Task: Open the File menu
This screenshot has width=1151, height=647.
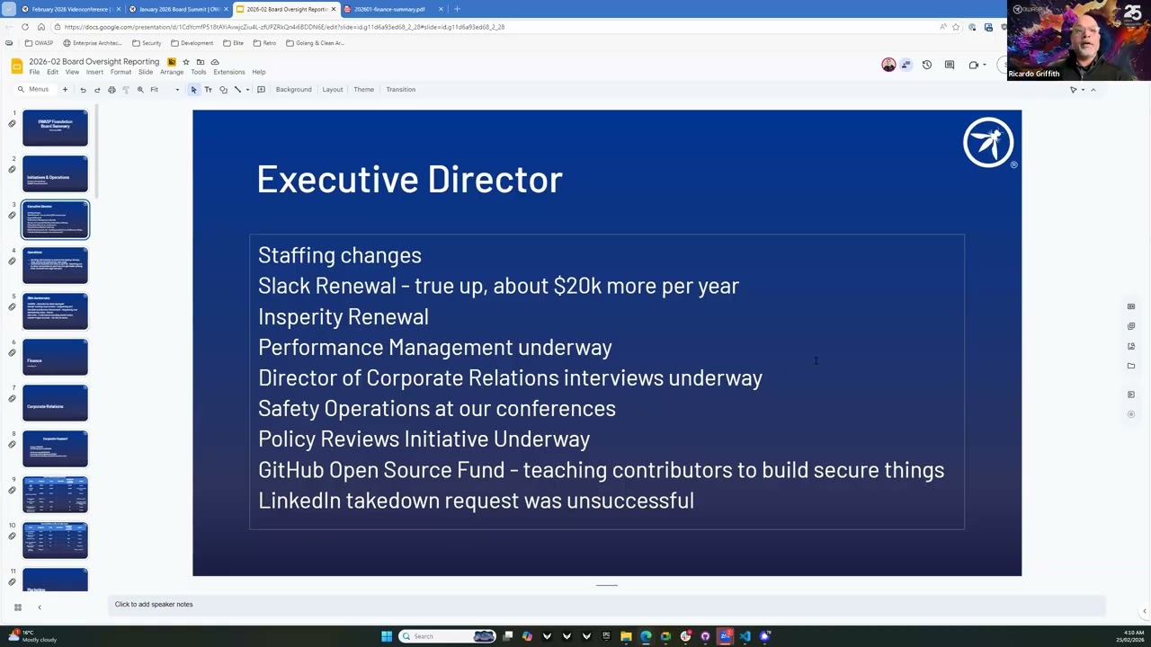Action: click(x=34, y=72)
